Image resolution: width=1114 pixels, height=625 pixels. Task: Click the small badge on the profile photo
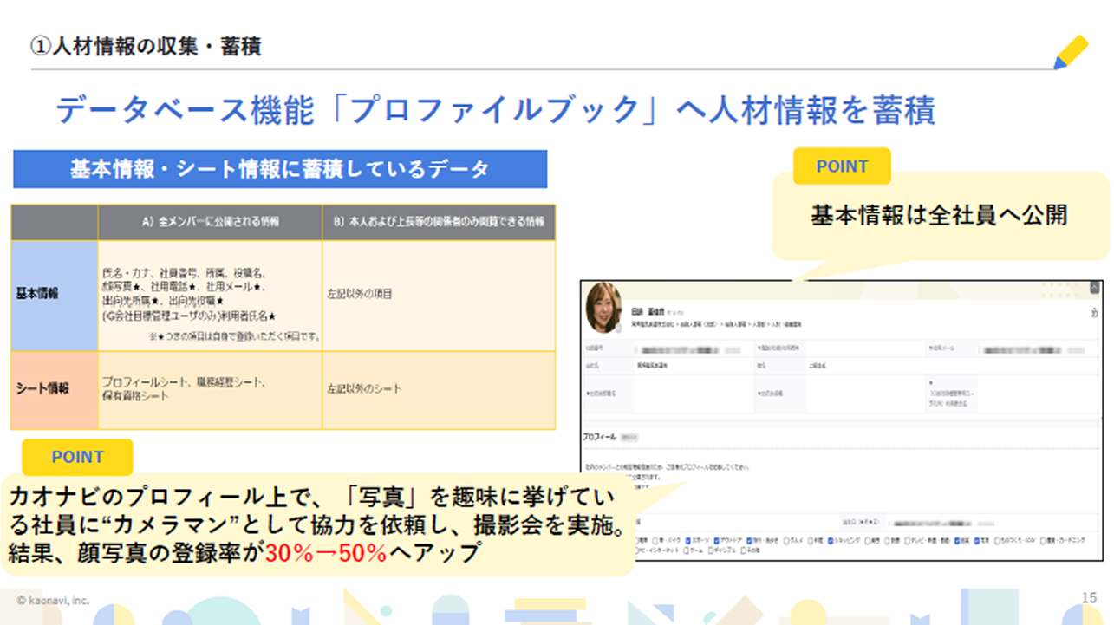click(618, 329)
